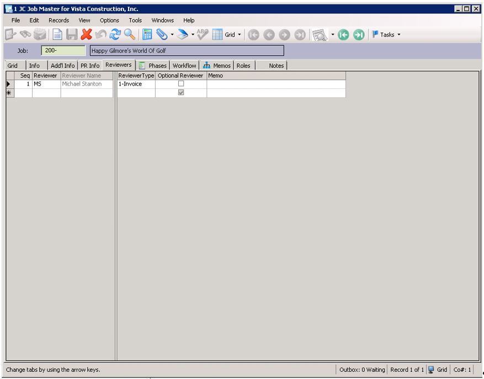484x379 pixels.
Task: Click the Reviewer cell containing MS
Action: click(x=46, y=84)
